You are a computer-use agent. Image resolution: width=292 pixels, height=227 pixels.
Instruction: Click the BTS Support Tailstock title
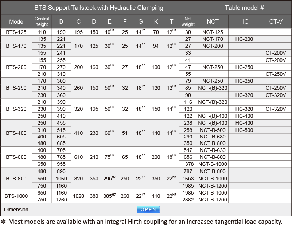click(99, 8)
